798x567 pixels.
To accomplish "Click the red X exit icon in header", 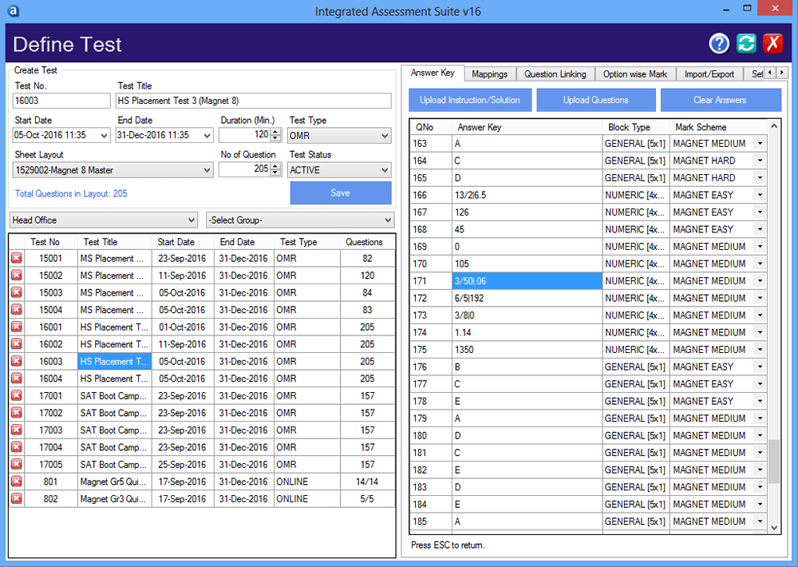I will (x=772, y=44).
